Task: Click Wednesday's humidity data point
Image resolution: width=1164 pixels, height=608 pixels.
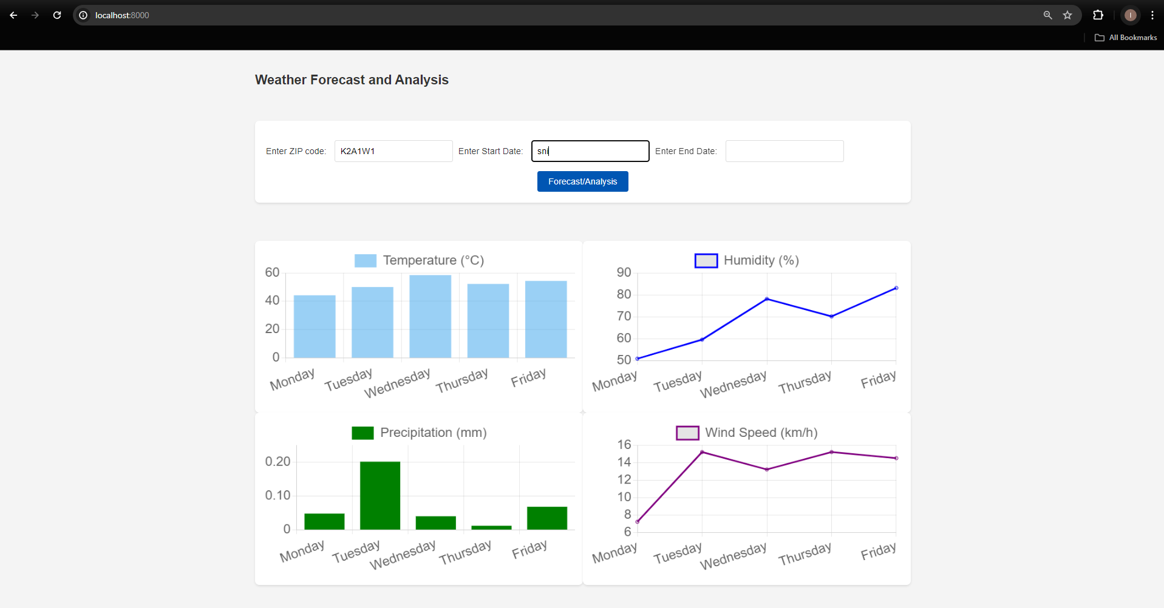Action: [767, 299]
